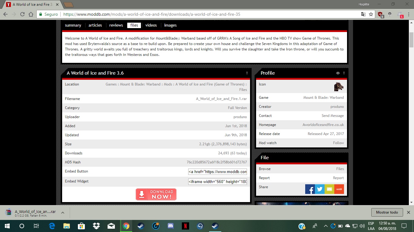Click the Embed Button code field
Viewport: 414px width, 232px height.
(x=218, y=172)
